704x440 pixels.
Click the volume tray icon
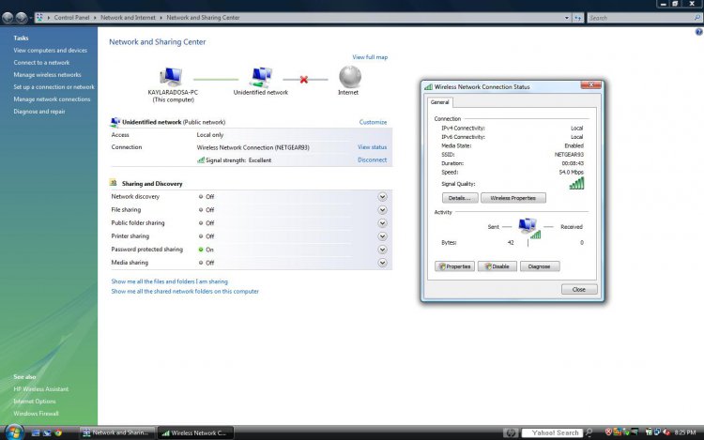(x=666, y=432)
